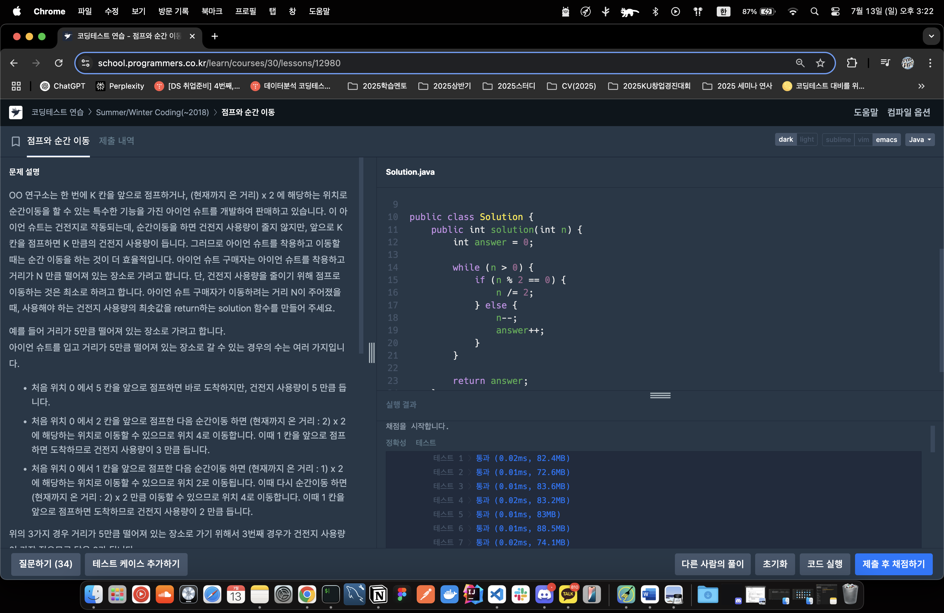This screenshot has width=944, height=613.
Task: Open the 방문 기록 menu
Action: [x=173, y=12]
